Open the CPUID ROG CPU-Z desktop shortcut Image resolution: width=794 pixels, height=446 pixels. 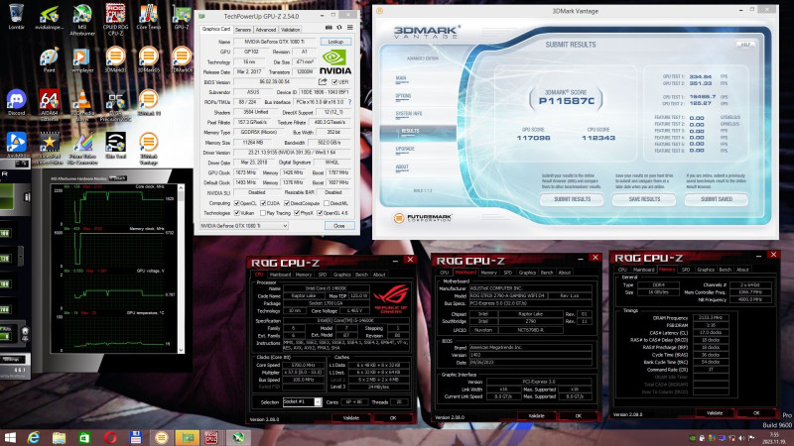coord(115,19)
